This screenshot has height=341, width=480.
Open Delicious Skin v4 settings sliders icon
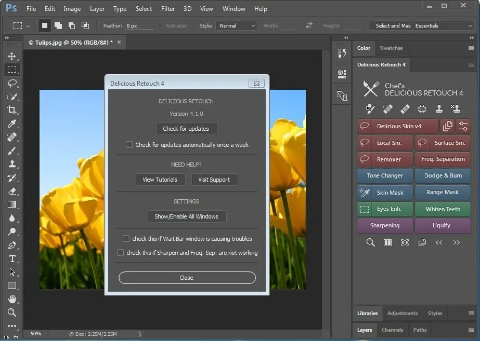463,126
